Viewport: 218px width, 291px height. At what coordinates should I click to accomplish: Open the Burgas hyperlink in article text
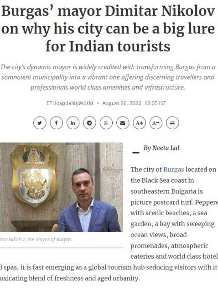pyautogui.click(x=174, y=169)
